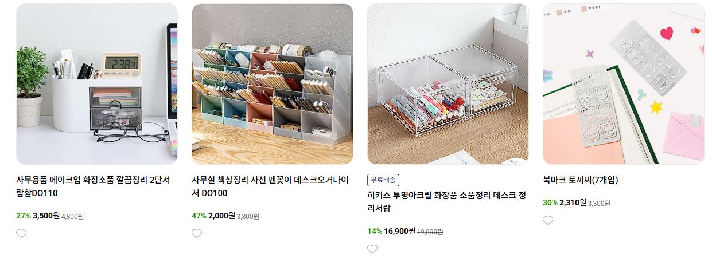Select the 3,500원 sale price
Screen dimensions: 712x259
tap(46, 216)
